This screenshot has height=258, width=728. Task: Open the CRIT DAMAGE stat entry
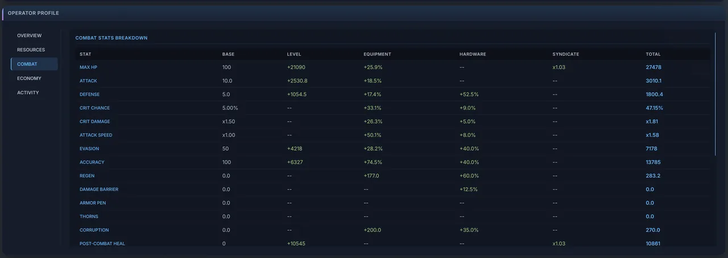tap(95, 121)
